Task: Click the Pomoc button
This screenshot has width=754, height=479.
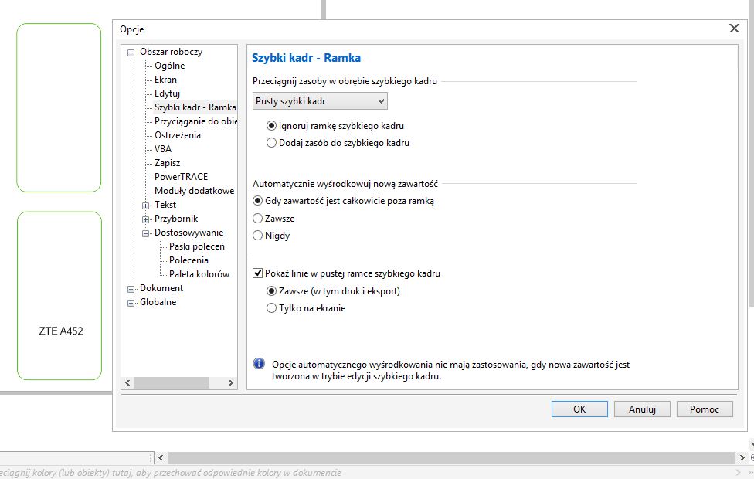Action: [x=705, y=409]
